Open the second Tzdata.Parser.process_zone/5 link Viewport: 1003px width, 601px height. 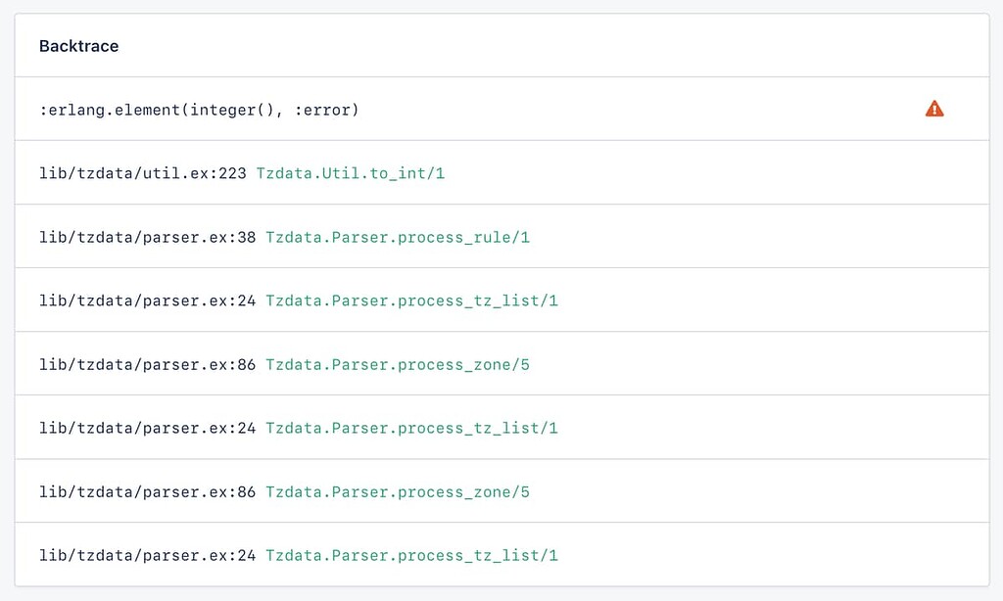398,491
